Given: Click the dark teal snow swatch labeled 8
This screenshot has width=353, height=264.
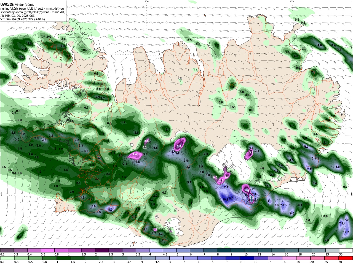Looking at the screenshot, I should [224, 251].
